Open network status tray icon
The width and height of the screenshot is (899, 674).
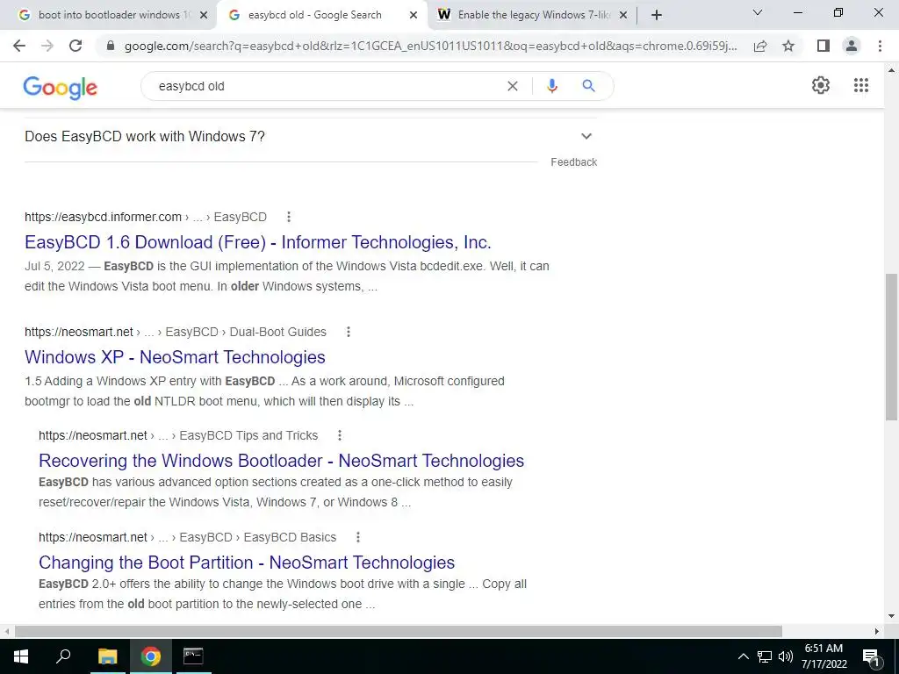(765, 656)
